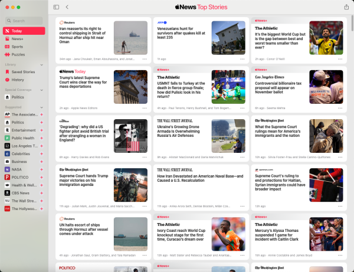Image resolution: width=354 pixels, height=272 pixels.
Task: Open Politics under Special Coverage
Action: click(24, 97)
